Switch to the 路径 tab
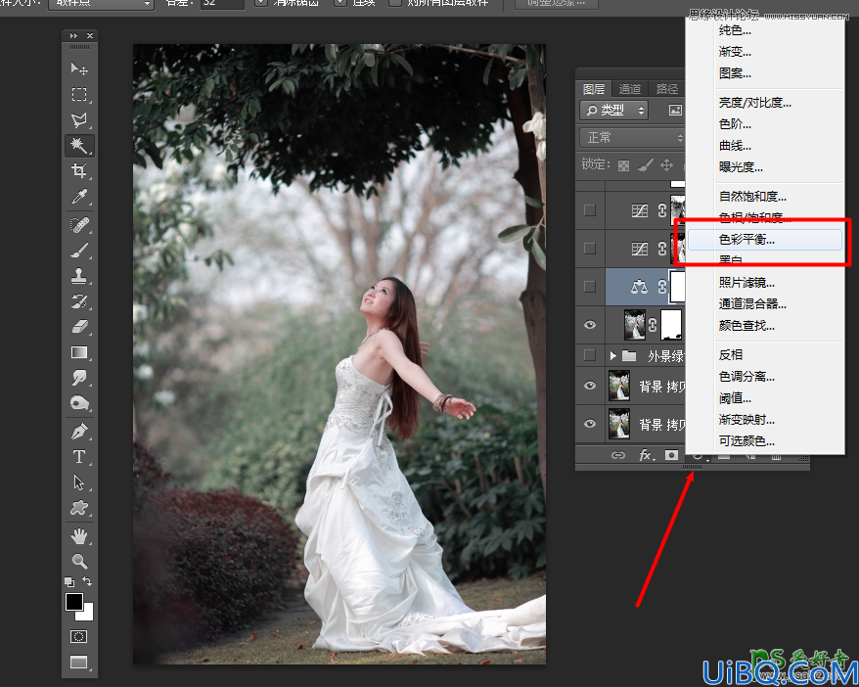Image resolution: width=859 pixels, height=687 pixels. [x=666, y=89]
